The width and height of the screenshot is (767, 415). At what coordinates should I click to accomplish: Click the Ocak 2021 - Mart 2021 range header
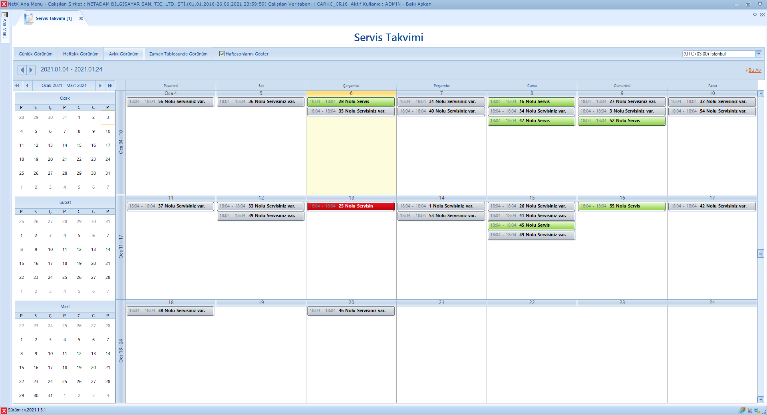(x=64, y=85)
